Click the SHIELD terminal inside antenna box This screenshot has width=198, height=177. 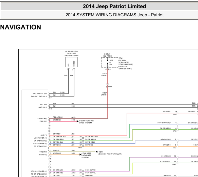point(74,64)
